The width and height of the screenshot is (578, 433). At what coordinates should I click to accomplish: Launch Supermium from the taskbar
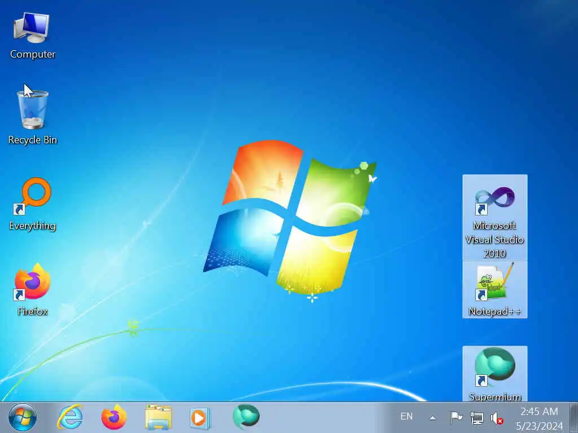[246, 417]
